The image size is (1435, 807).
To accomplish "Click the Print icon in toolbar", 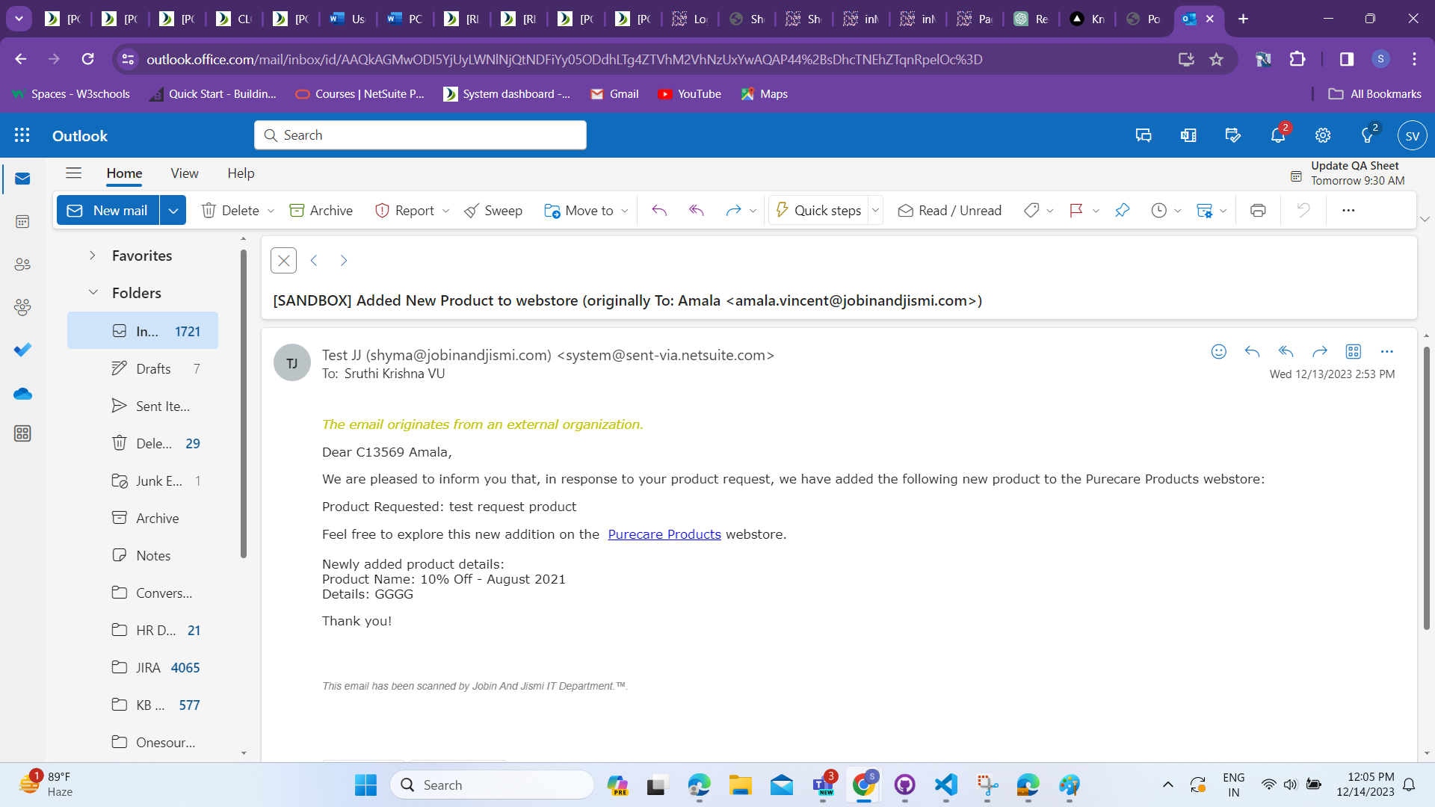I will click(x=1258, y=211).
